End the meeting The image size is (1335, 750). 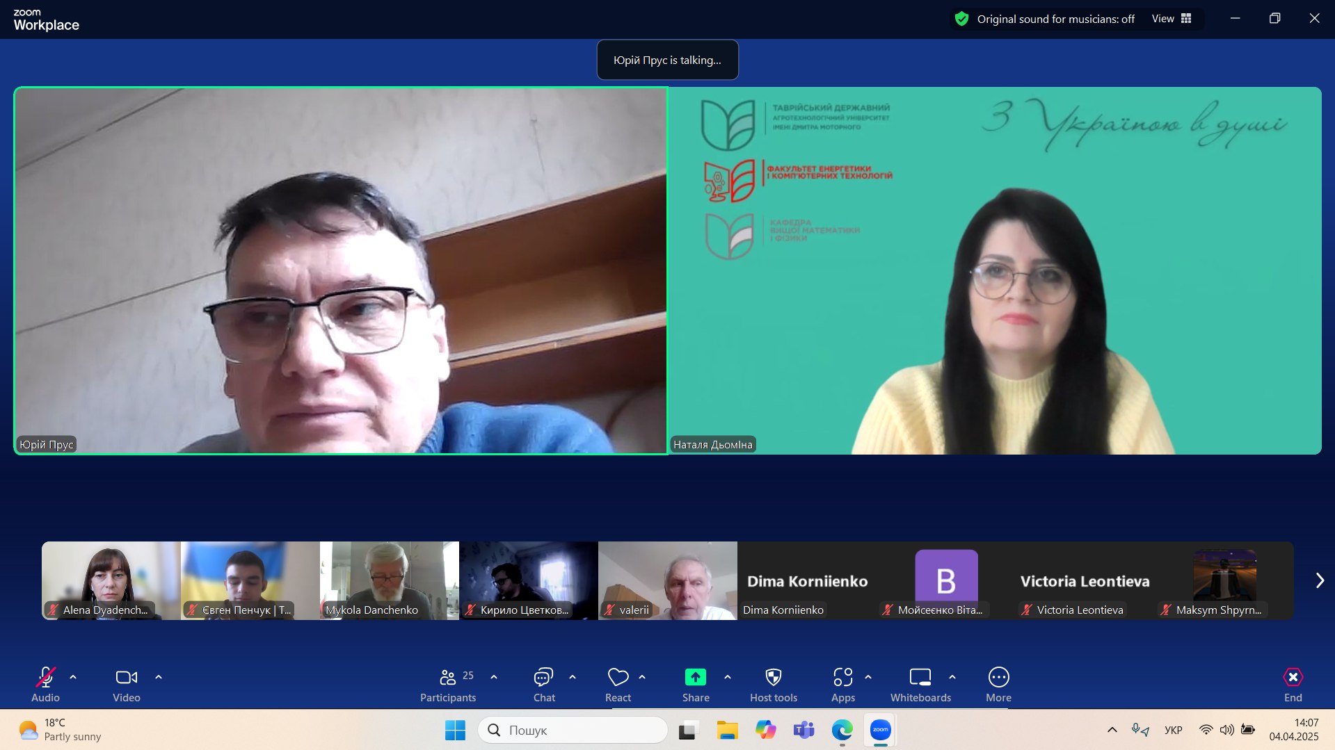[x=1293, y=685]
